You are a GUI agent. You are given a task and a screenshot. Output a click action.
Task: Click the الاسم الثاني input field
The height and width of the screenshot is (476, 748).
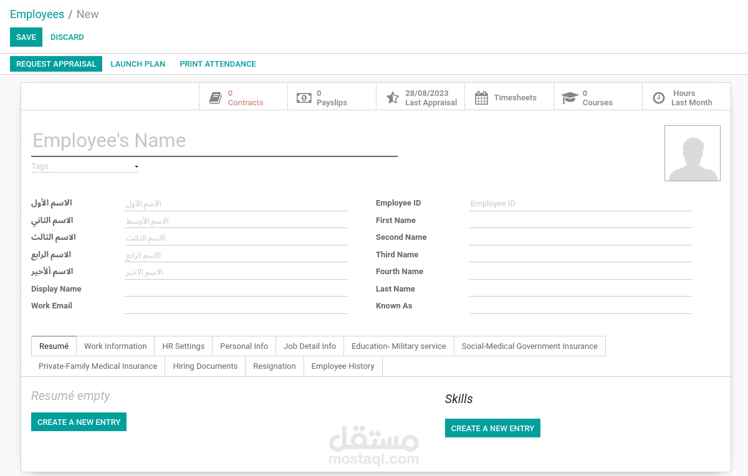click(236, 221)
